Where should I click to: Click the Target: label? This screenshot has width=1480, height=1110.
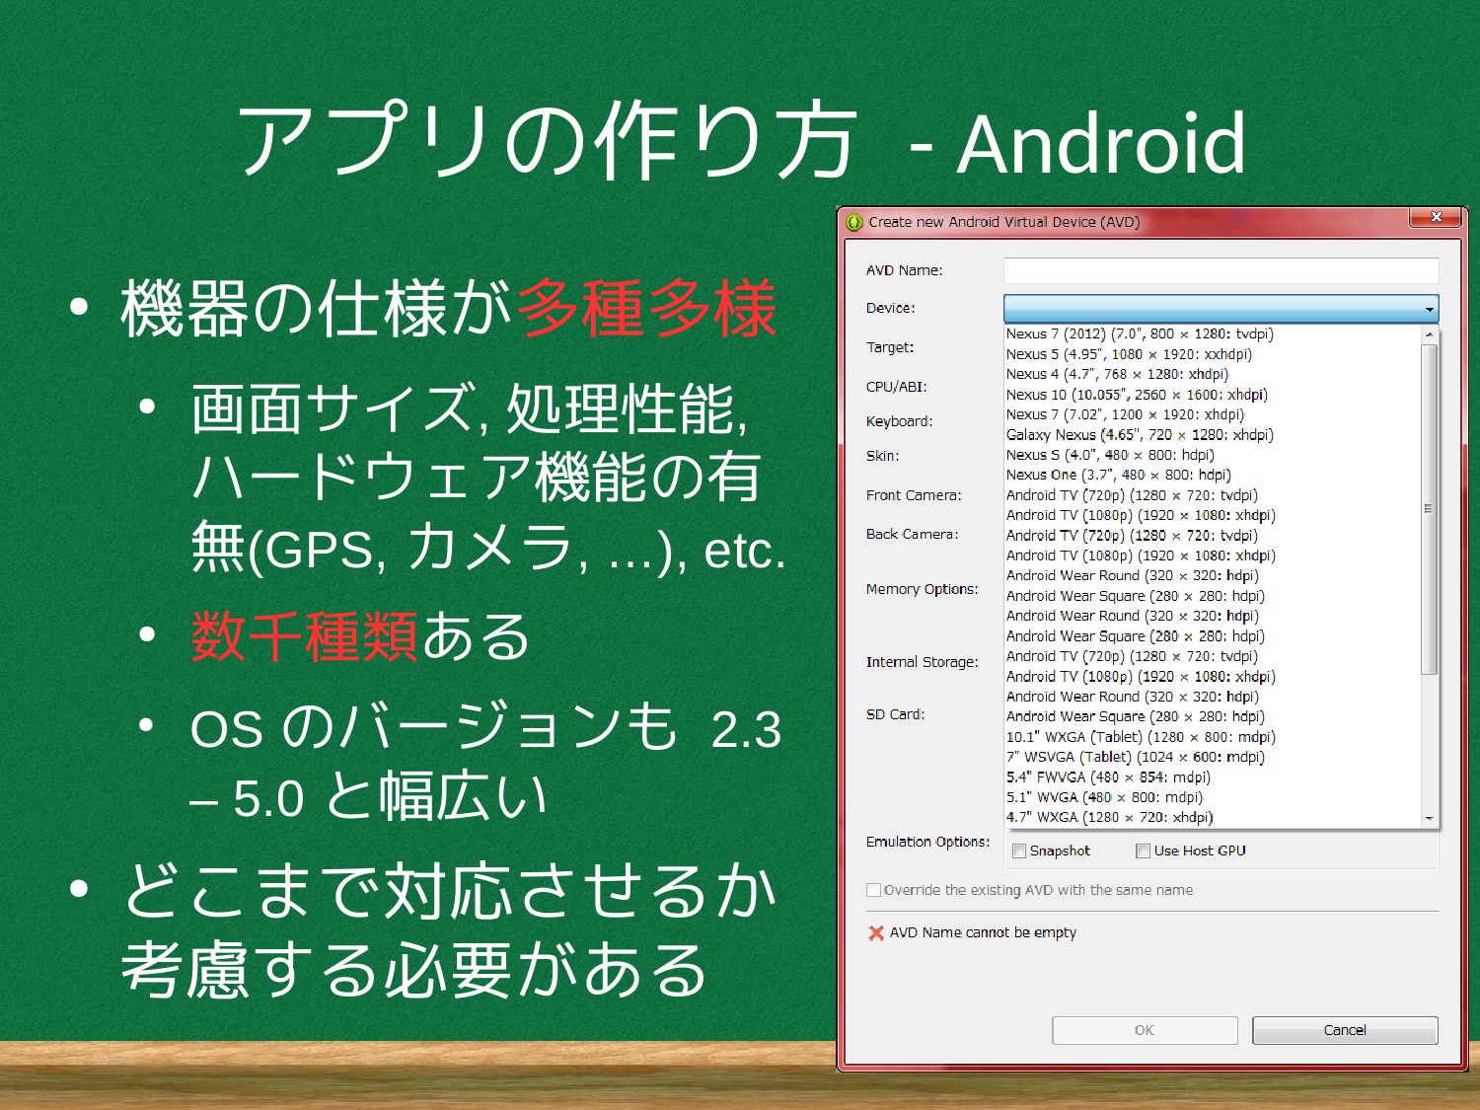(890, 347)
